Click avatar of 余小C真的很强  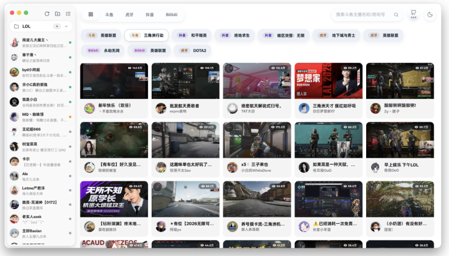click(x=14, y=87)
